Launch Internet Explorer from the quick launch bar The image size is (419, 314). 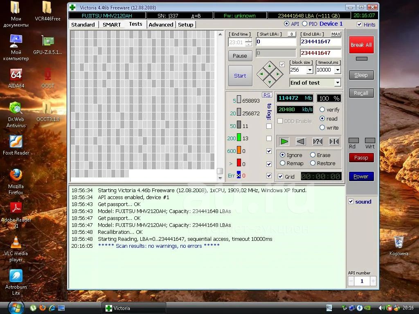52,308
